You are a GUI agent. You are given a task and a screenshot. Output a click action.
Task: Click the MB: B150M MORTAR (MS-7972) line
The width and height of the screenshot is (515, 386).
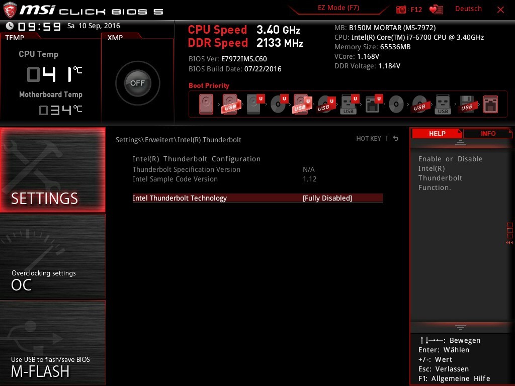pos(385,28)
